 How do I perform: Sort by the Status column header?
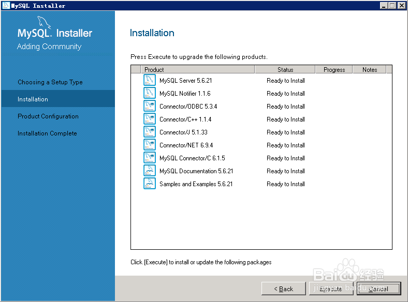[285, 70]
